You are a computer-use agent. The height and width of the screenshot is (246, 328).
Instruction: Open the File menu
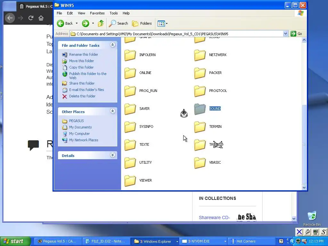(x=59, y=13)
